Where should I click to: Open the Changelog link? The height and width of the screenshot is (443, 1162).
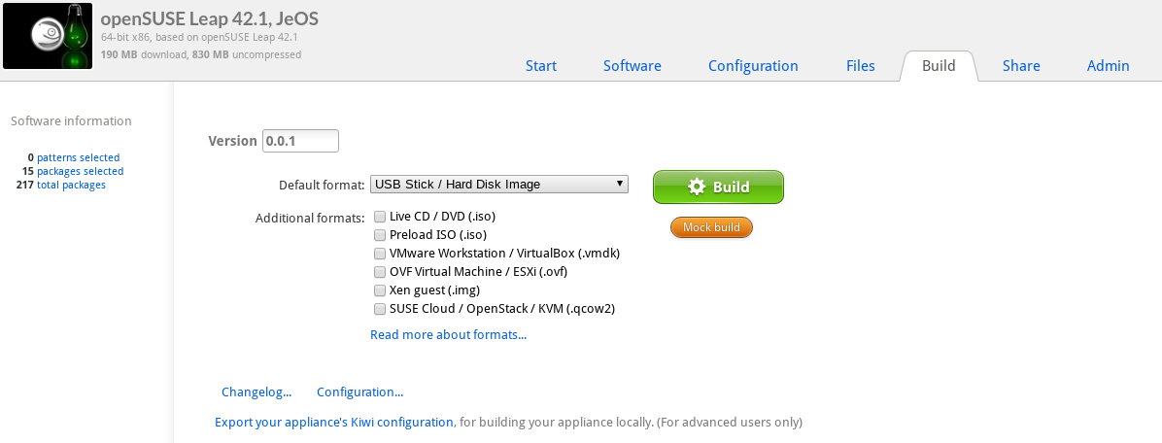(x=256, y=392)
